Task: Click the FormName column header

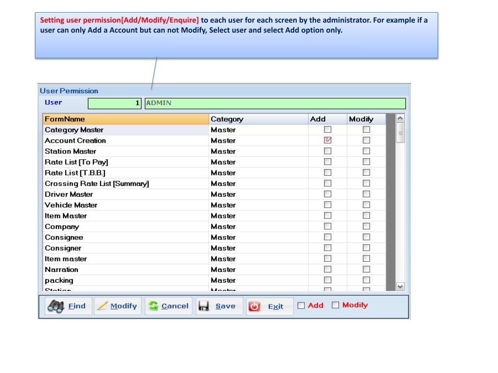Action: (126, 119)
